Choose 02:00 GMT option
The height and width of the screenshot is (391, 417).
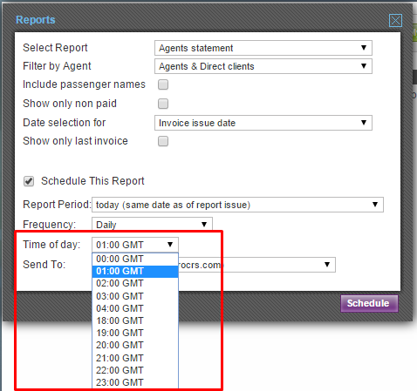[x=135, y=283]
